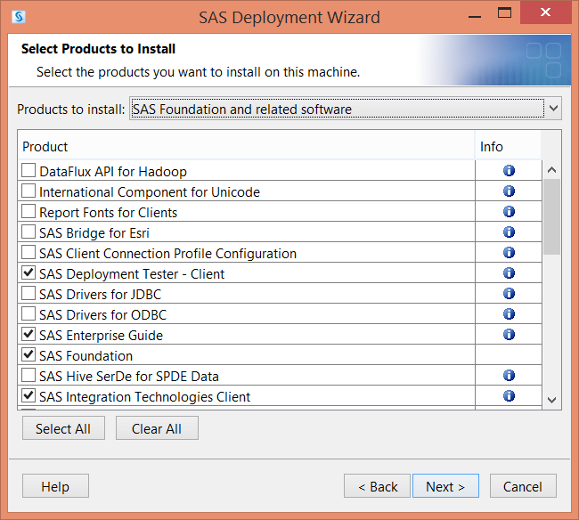Minimize the SAS Deployment Wizard window
Screen dimensions: 579x520
pyautogui.click(x=475, y=16)
